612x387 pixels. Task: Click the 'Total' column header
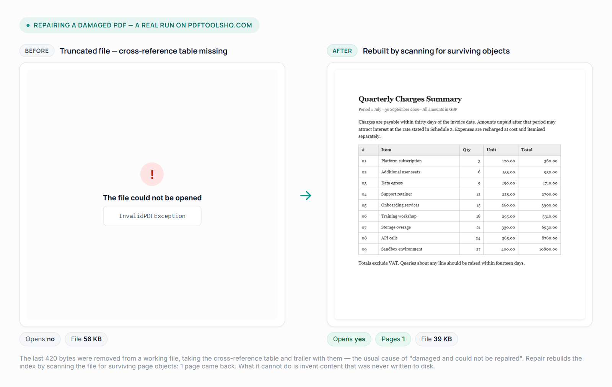tap(539, 150)
